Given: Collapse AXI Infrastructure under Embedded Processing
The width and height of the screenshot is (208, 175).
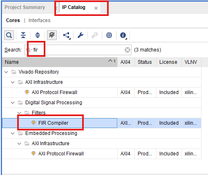Looking at the screenshot, I should (19, 144).
